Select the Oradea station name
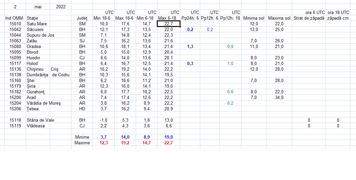Image resolution: width=356 pixels, height=180 pixels. 38,46
